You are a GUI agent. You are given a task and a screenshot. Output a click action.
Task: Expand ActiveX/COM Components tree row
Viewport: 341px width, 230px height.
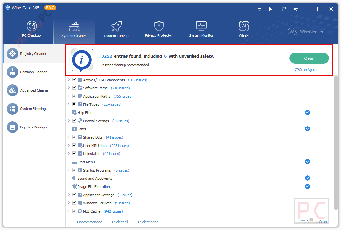tap(69, 80)
